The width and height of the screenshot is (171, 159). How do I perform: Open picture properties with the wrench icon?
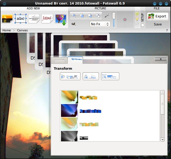pos(107,16)
